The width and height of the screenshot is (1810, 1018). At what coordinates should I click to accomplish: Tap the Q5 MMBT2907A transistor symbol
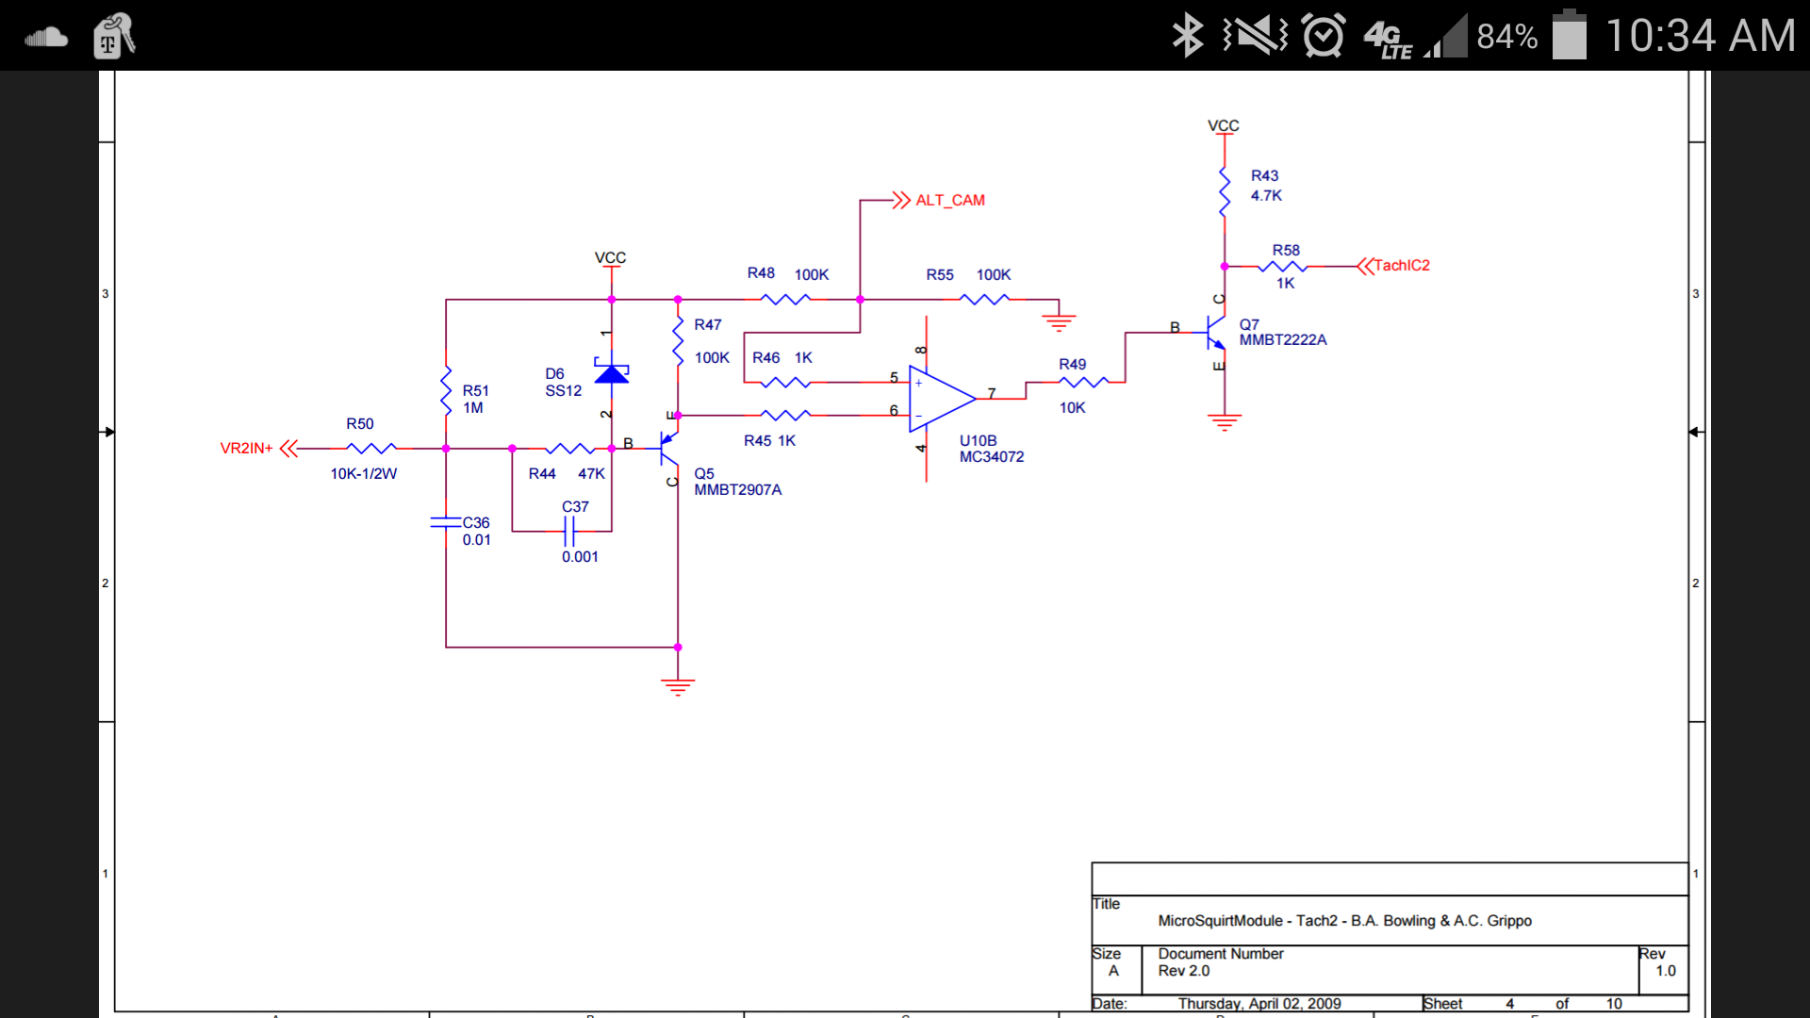(x=668, y=449)
